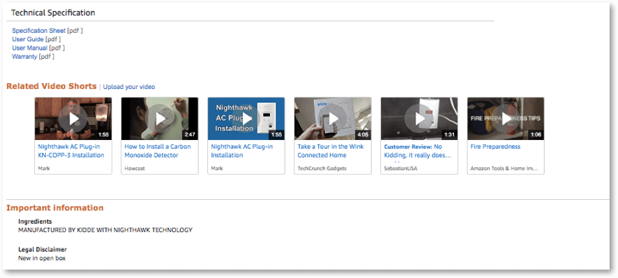Open the User Manual pdf link
The width and height of the screenshot is (618, 278).
point(30,48)
